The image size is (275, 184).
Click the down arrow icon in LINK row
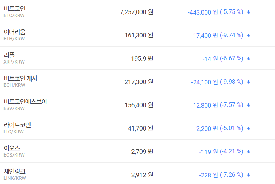point(249,175)
